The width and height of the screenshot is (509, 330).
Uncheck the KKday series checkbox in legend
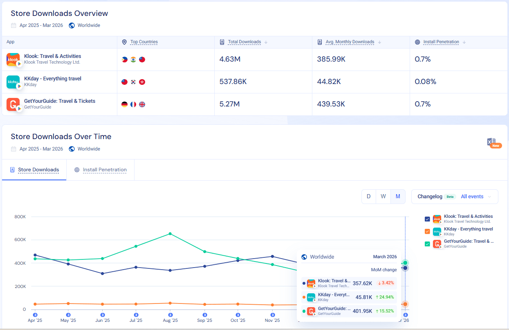[427, 232]
